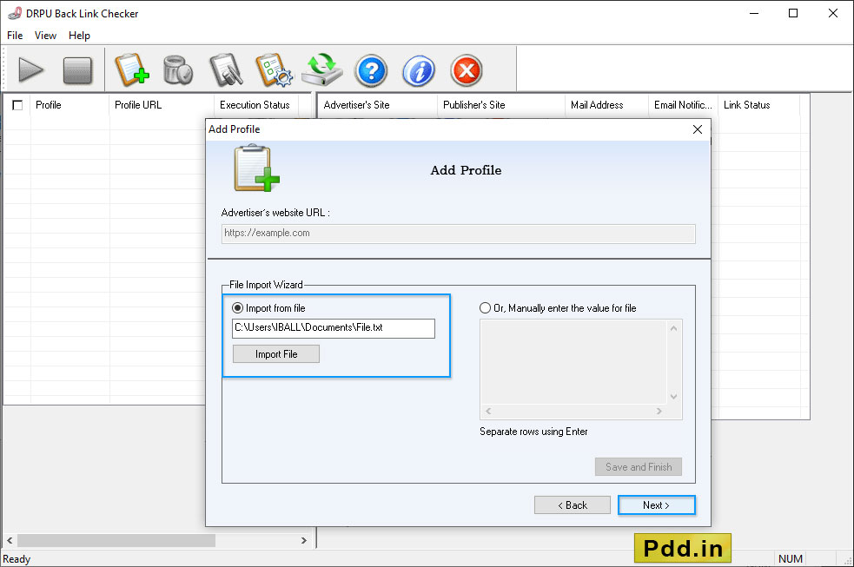Open the File menu
Viewport: 854px width, 567px height.
coord(15,36)
